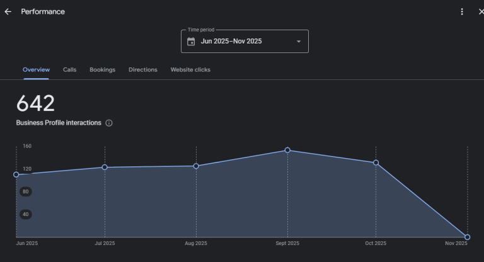Click info icon next to Business Profile interactions

pos(109,123)
